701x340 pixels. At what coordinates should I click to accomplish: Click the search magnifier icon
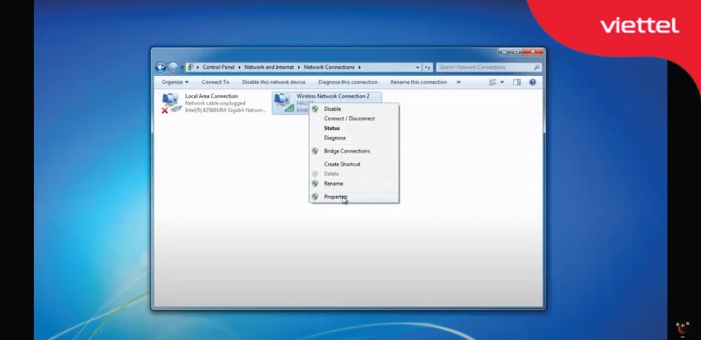[x=536, y=67]
